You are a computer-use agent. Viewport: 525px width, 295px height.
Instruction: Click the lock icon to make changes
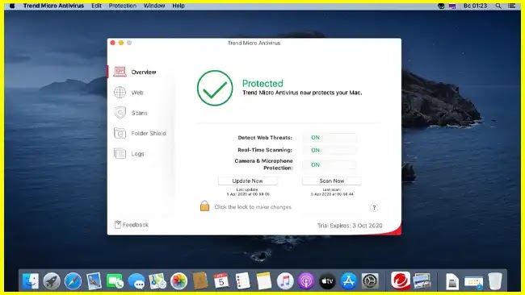click(204, 206)
